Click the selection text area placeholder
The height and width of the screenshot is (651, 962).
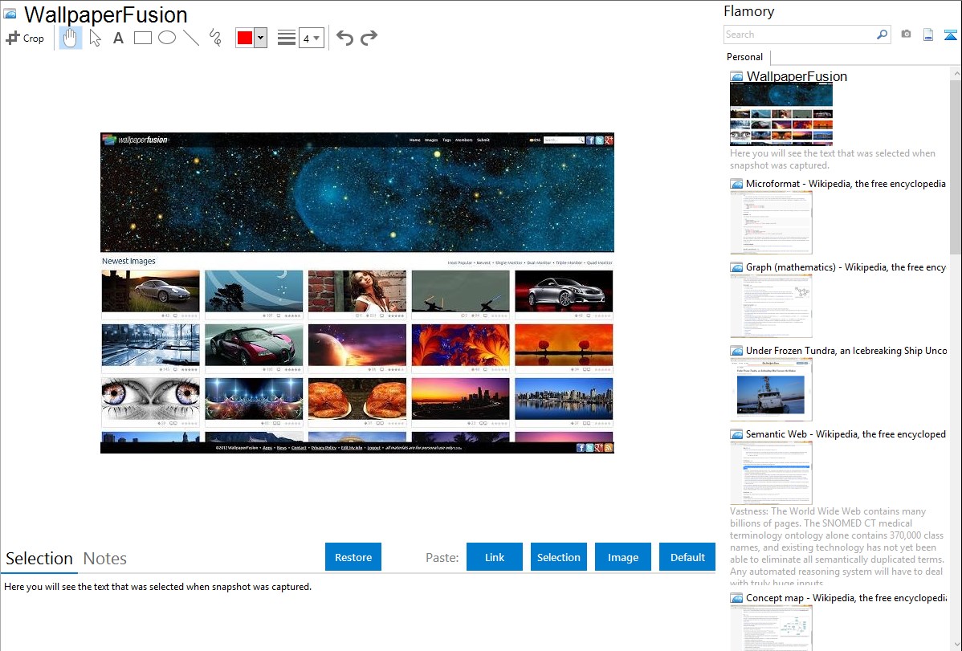coord(157,587)
